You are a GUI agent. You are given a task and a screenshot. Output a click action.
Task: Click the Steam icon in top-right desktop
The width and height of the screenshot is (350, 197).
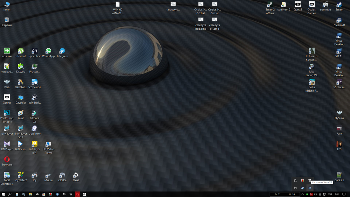coord(339,6)
